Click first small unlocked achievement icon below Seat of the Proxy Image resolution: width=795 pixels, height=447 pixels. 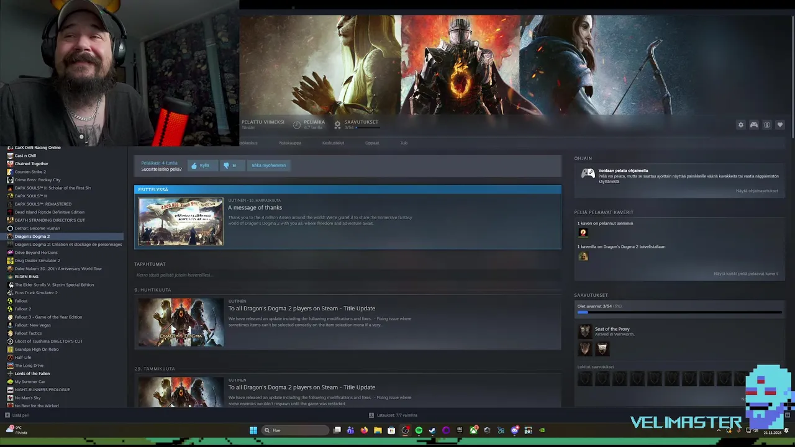pos(584,349)
